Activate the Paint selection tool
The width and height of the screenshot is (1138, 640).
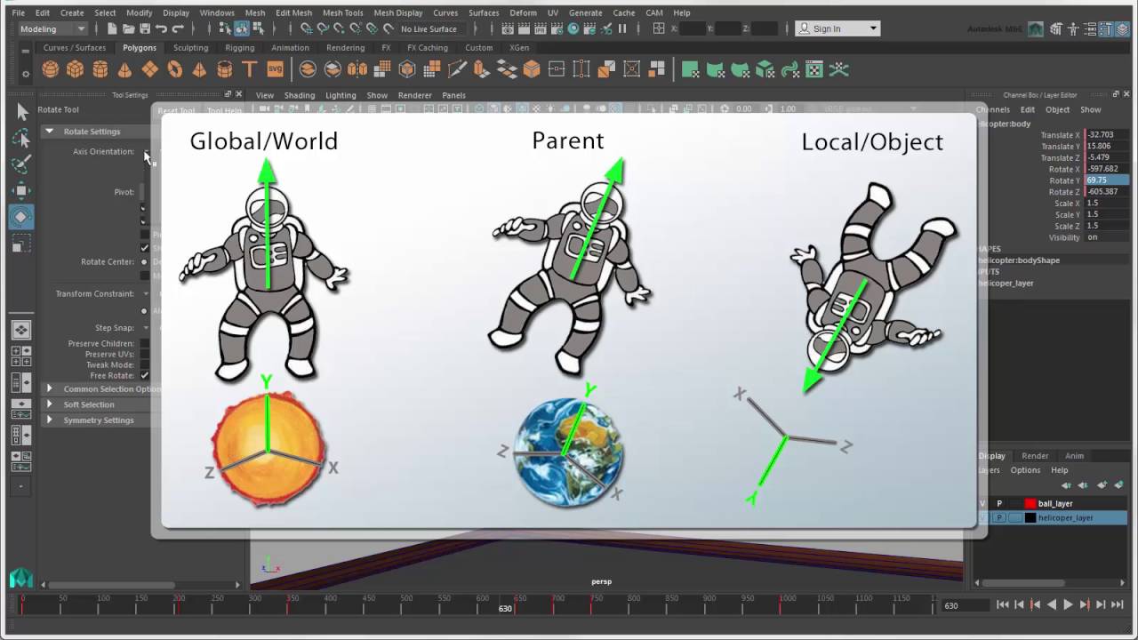[x=22, y=164]
